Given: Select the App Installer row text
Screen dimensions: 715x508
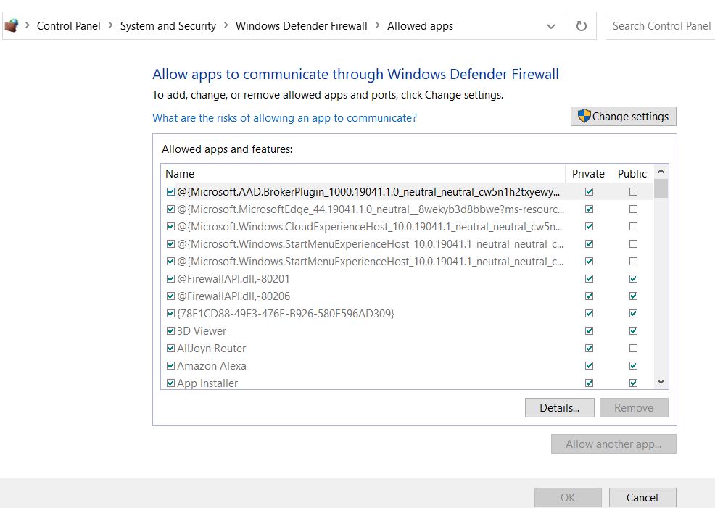Looking at the screenshot, I should [x=207, y=383].
